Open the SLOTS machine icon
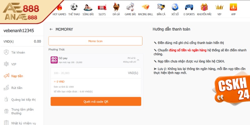 (102, 7)
